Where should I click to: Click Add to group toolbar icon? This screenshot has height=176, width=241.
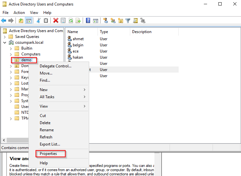point(143,20)
